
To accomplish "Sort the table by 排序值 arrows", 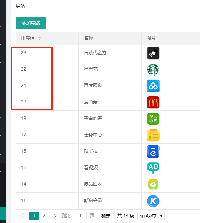I will point(40,38).
